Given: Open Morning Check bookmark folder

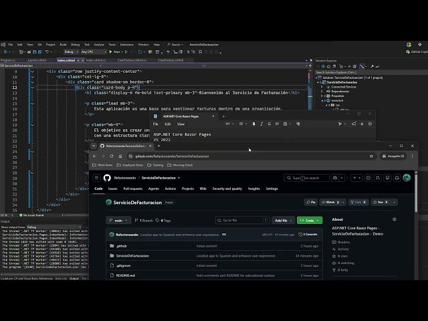Looking at the screenshot, I should coord(180,165).
